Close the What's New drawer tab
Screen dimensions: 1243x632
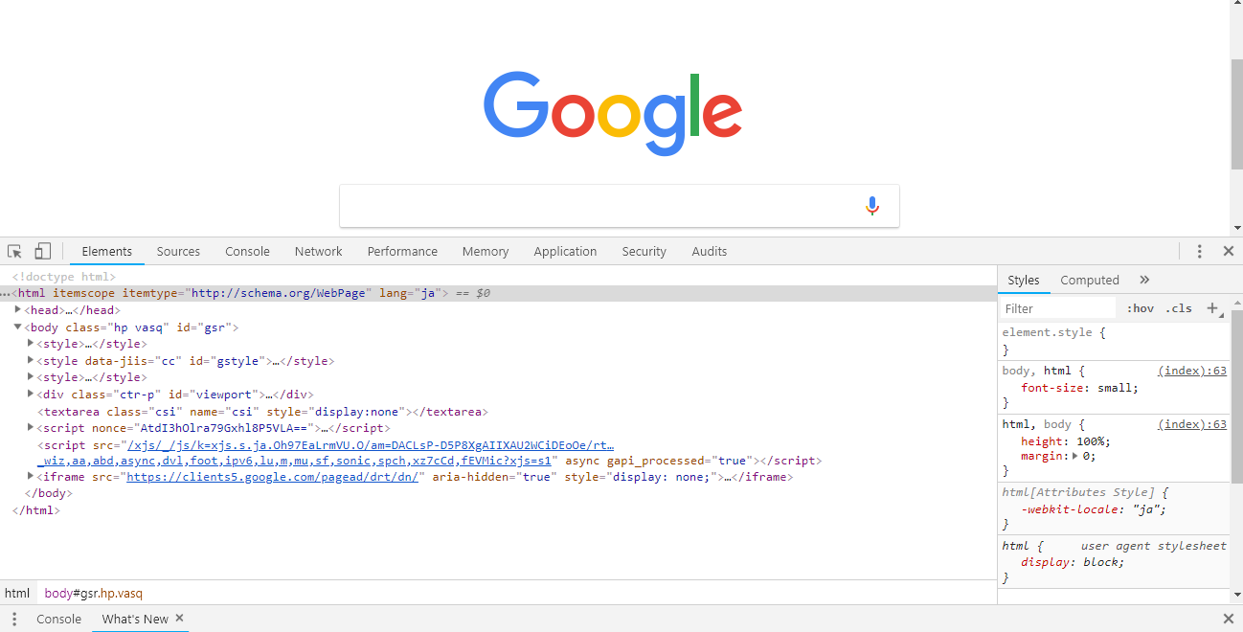pyautogui.click(x=179, y=619)
